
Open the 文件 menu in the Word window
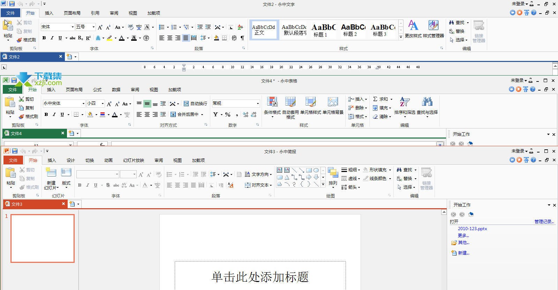[x=10, y=13]
